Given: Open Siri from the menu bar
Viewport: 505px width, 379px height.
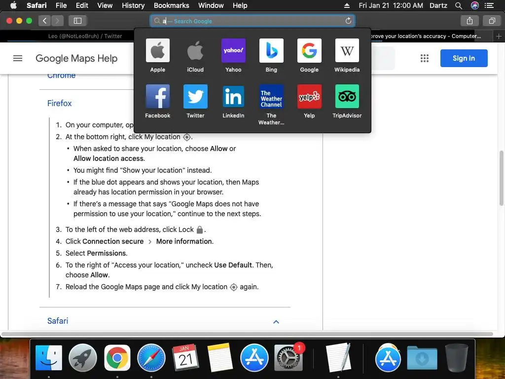Looking at the screenshot, I should tap(475, 5).
